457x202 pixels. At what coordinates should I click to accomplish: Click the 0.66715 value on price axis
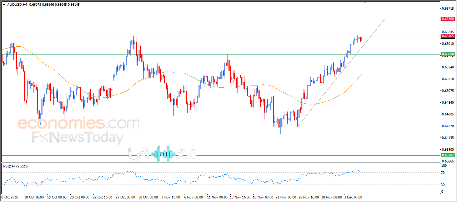447,8
